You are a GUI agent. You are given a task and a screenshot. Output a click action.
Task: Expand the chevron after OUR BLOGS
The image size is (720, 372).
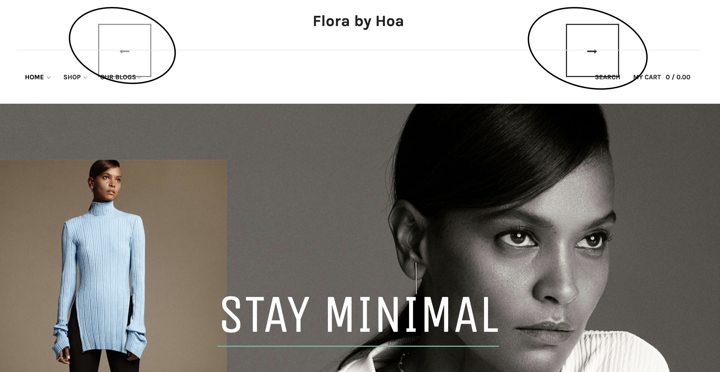tap(139, 78)
